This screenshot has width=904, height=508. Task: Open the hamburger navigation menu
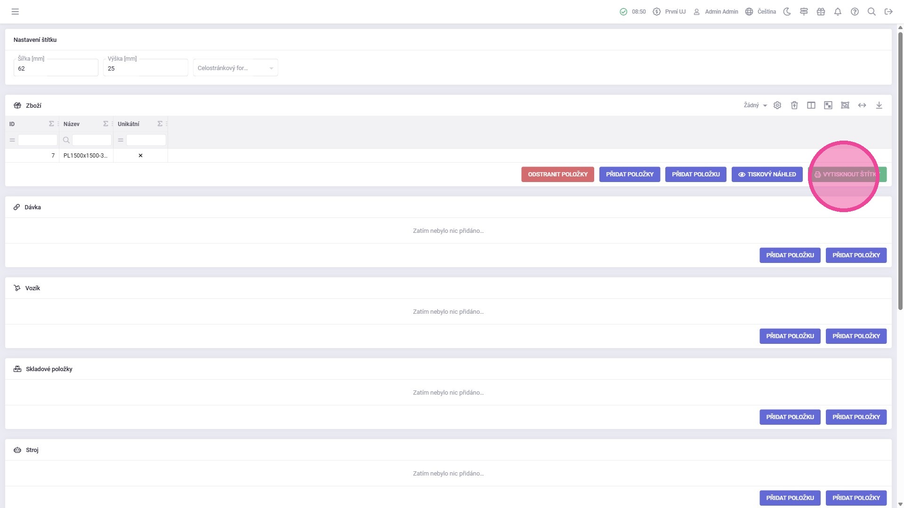15,12
